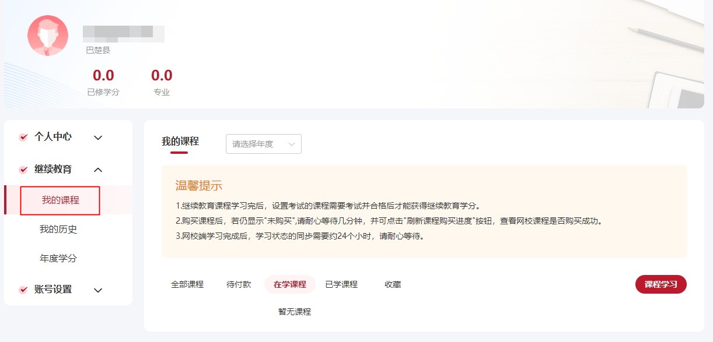Select the 在学课程 tab
This screenshot has height=342, width=713.
pyautogui.click(x=290, y=284)
